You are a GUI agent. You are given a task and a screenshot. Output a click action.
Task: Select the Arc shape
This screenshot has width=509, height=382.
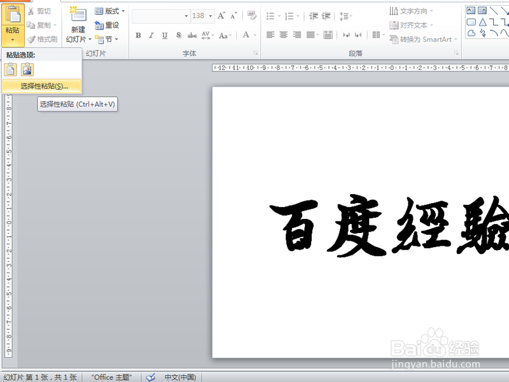click(494, 33)
